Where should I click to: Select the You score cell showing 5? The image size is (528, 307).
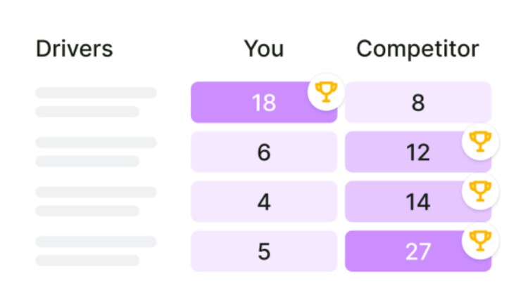point(264,252)
